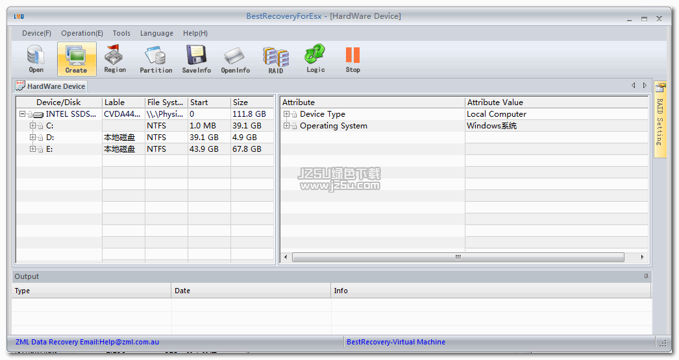Expand the D: partition node
This screenshot has width=679, height=360.
pyautogui.click(x=32, y=138)
